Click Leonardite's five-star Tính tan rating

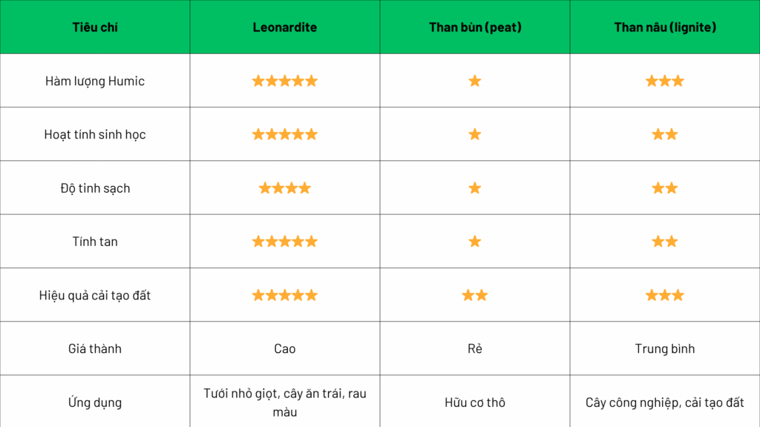pyautogui.click(x=284, y=242)
